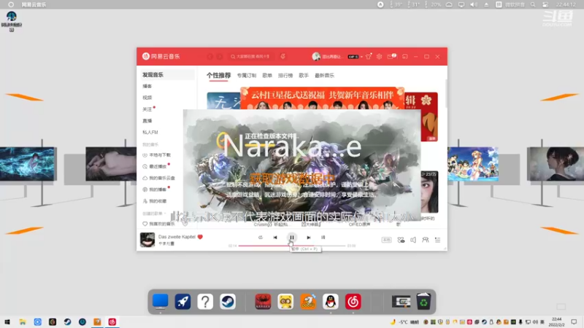The image size is (584, 328).
Task: Open the skin theme shirt icon
Action: pos(369,57)
